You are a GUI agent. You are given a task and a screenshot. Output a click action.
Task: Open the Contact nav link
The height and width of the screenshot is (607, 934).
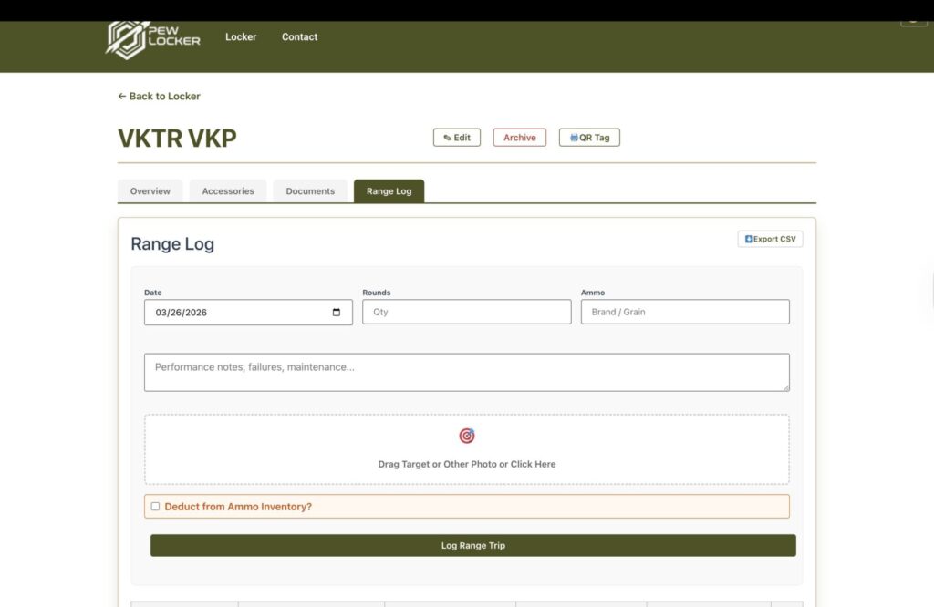tap(299, 36)
